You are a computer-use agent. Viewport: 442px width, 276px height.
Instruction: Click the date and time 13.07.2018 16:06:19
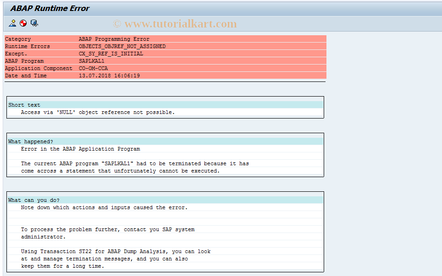(x=109, y=76)
